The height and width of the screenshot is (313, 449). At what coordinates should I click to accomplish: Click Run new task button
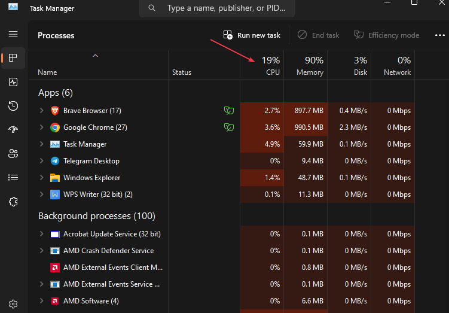(x=252, y=35)
